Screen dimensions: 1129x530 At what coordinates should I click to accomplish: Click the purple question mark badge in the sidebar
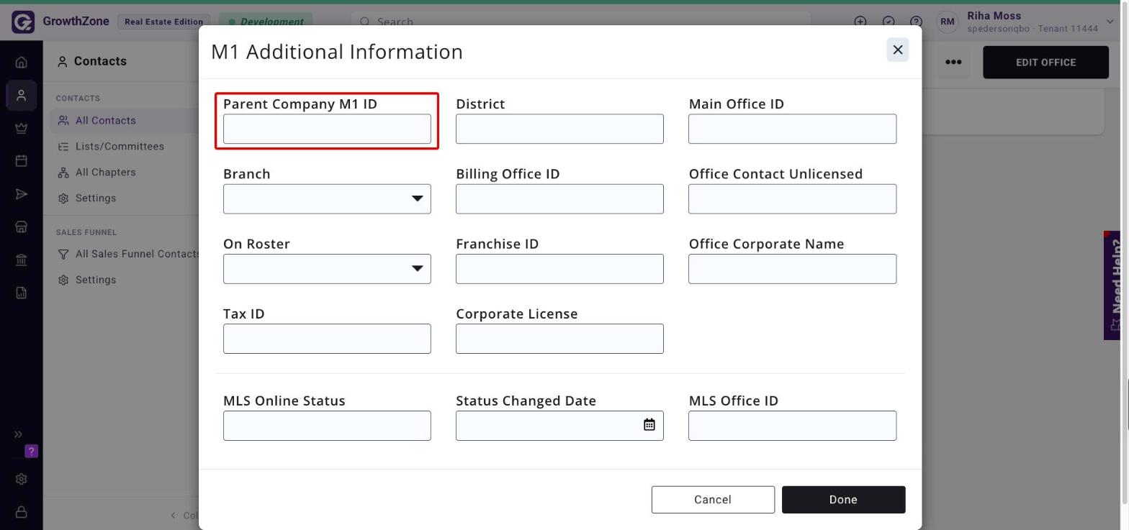click(x=31, y=452)
